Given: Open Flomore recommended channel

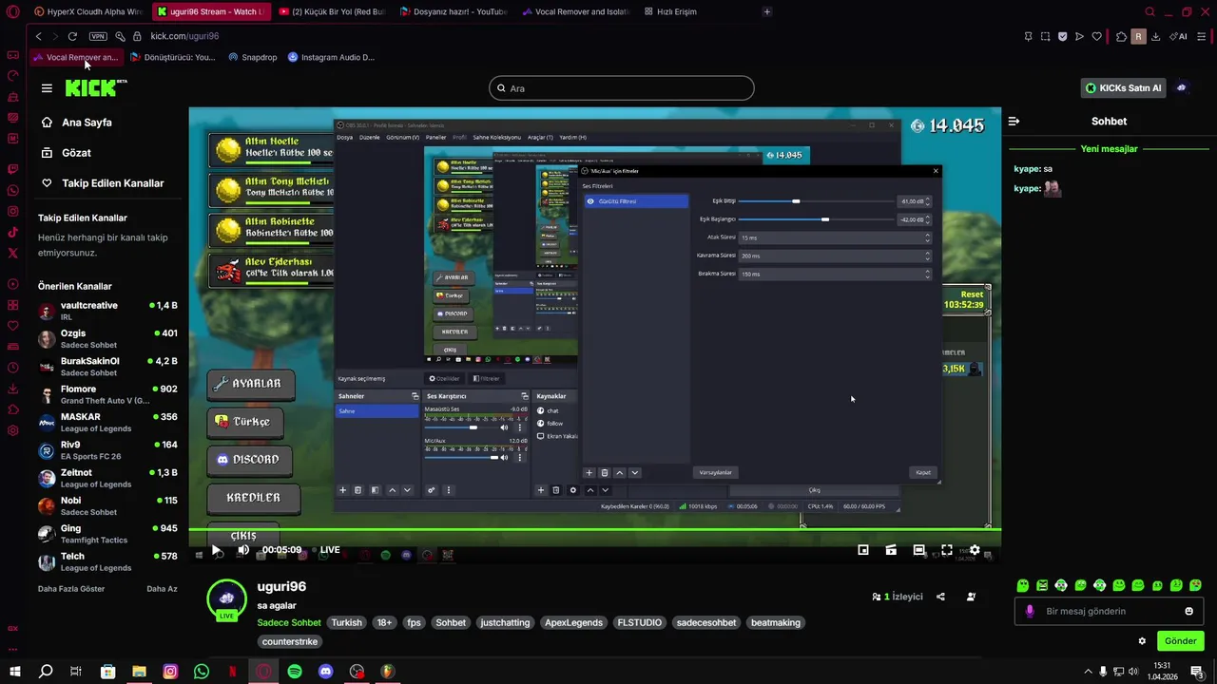Looking at the screenshot, I should click(x=107, y=394).
